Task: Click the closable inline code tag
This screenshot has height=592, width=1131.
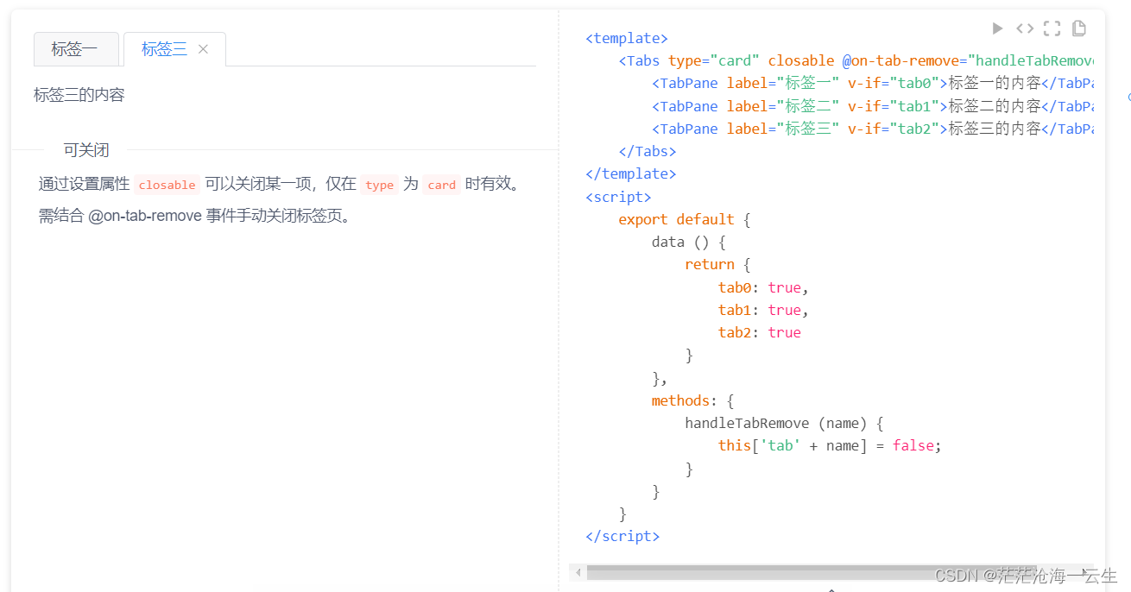Action: [167, 185]
